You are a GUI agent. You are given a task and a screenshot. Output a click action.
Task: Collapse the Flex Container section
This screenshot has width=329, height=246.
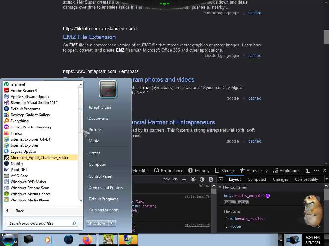coord(220,187)
